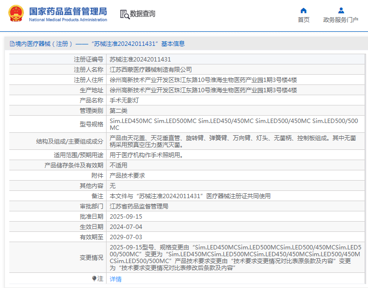The width and height of the screenshot is (368, 288).
Task: Select registration number 苏械注准20242011431 value
Action: click(140, 60)
